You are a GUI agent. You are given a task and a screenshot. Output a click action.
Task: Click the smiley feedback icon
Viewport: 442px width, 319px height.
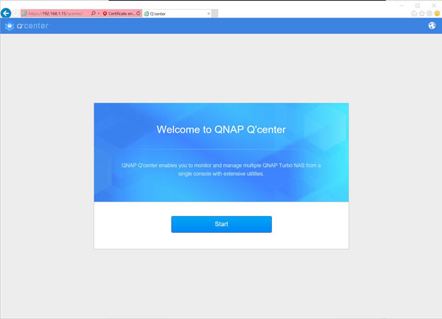437,13
